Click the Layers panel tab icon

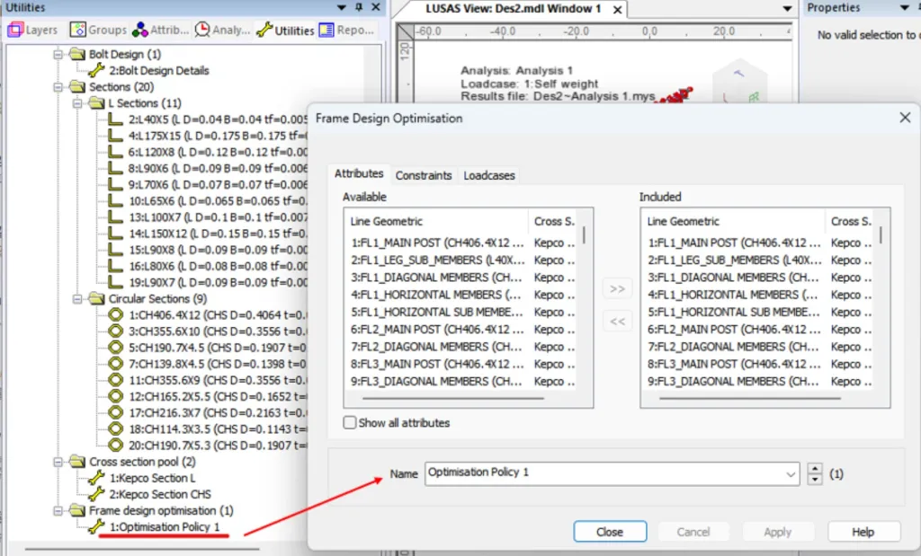14,30
